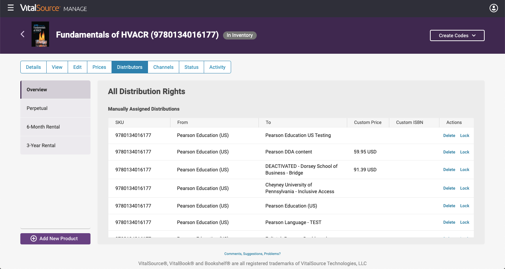Open the user account menu

coord(493,8)
